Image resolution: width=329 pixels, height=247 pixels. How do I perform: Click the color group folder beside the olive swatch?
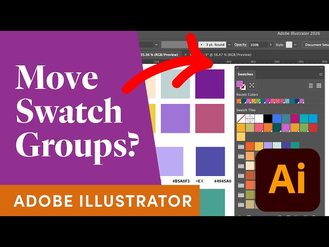[241, 195]
